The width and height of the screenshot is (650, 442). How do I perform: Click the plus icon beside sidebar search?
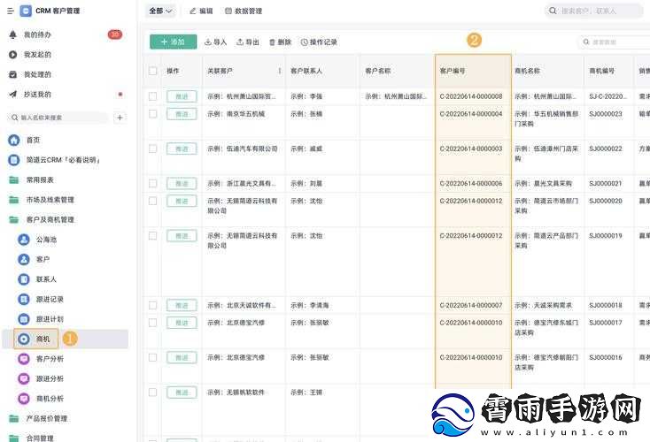coord(120,118)
